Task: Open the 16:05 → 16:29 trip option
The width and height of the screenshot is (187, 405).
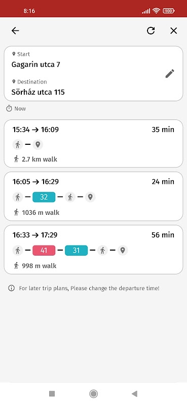Action: coord(93,196)
